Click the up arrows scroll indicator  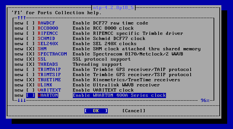[22, 18]
